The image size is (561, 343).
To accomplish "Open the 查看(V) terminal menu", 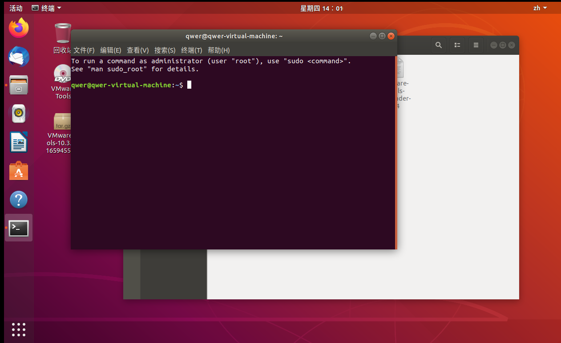I will click(x=138, y=50).
